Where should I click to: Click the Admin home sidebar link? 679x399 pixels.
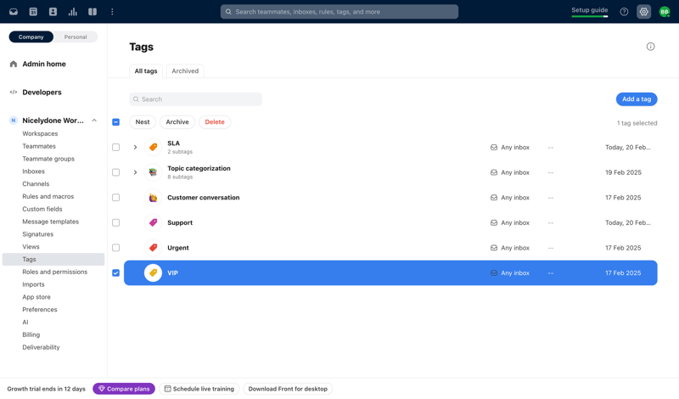pos(44,65)
